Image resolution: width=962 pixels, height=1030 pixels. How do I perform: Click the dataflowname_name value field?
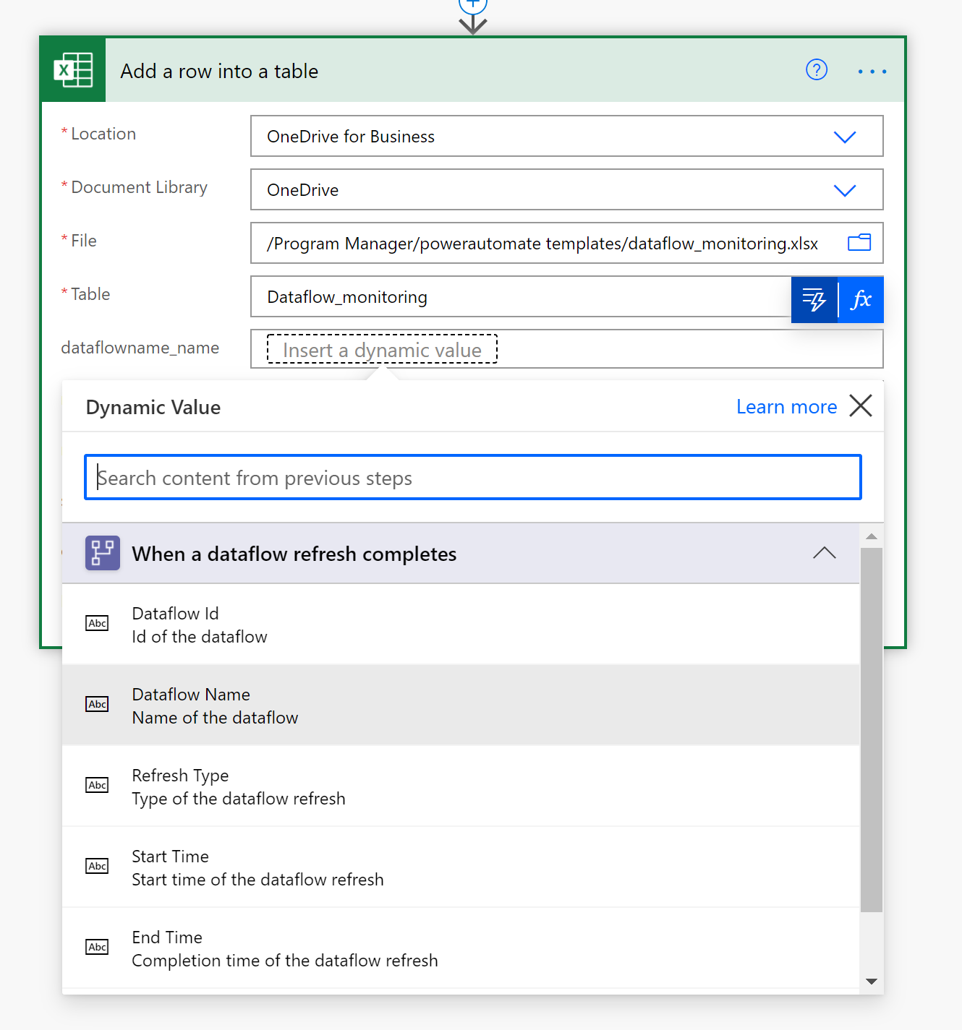567,349
